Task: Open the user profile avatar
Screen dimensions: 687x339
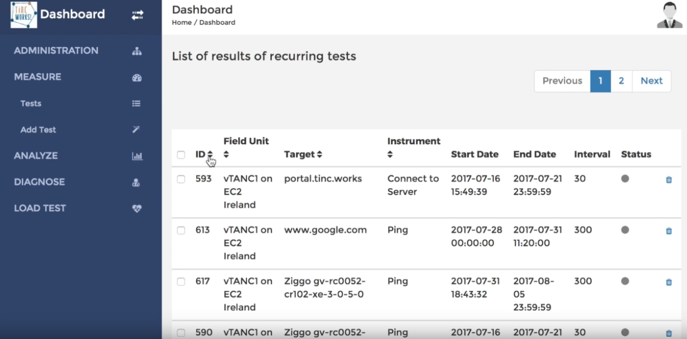Action: [669, 15]
